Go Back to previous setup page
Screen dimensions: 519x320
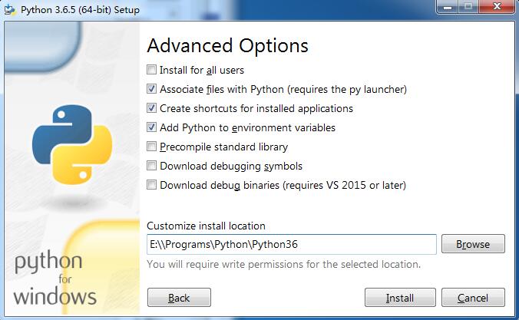point(179,298)
